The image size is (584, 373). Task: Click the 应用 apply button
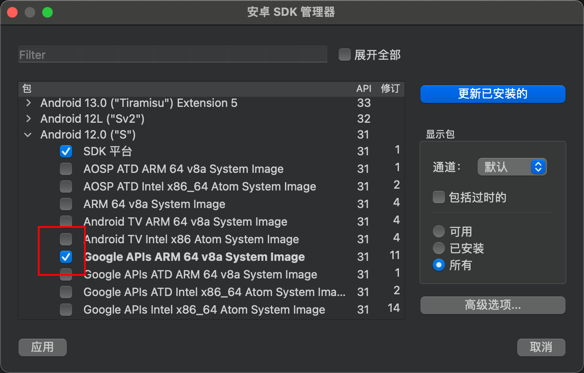pos(43,347)
